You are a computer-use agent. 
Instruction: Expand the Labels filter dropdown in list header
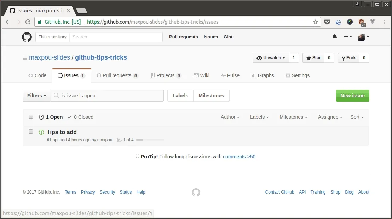click(x=259, y=117)
